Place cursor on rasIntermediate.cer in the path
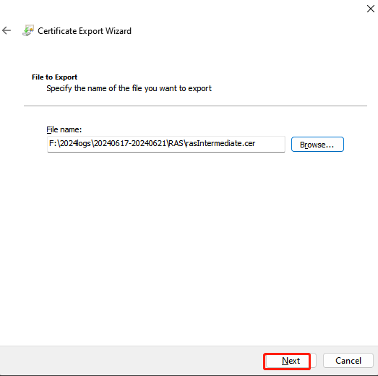 (x=220, y=143)
